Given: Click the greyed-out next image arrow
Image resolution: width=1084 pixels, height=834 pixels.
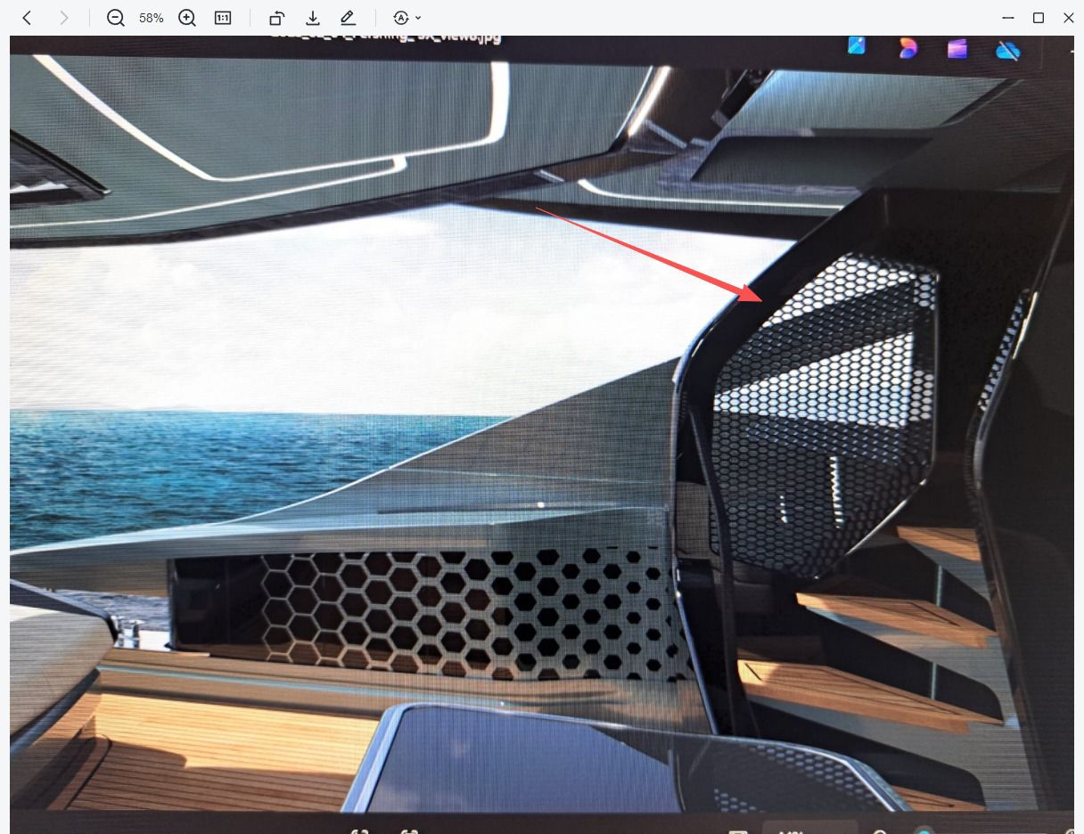Looking at the screenshot, I should (63, 18).
